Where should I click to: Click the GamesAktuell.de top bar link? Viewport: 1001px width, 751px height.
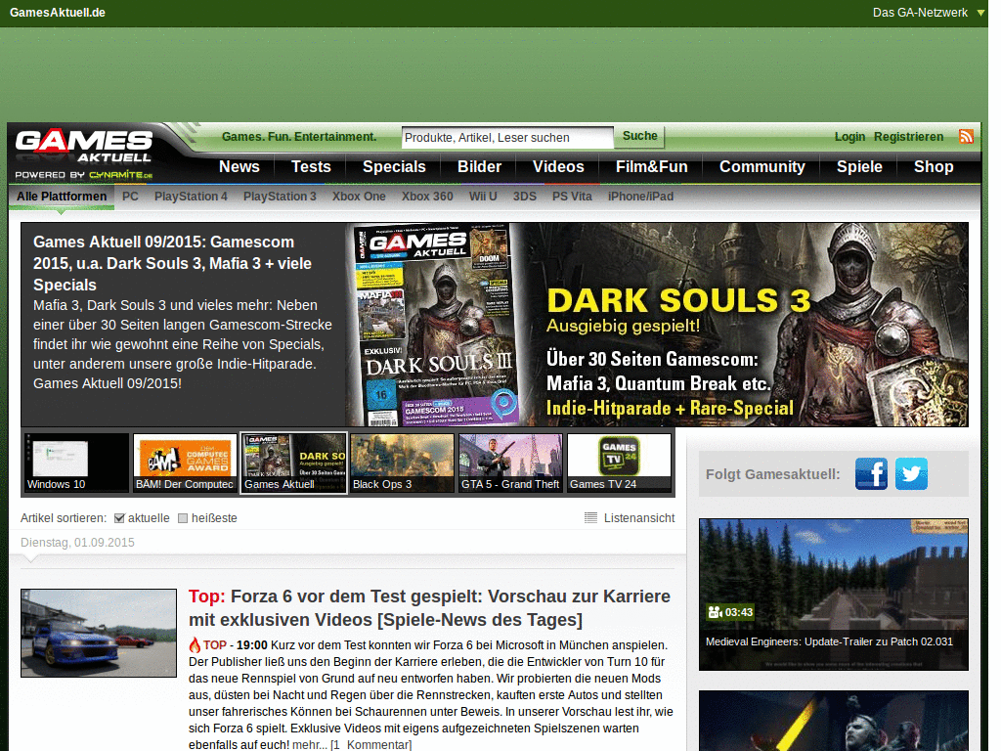[x=58, y=12]
